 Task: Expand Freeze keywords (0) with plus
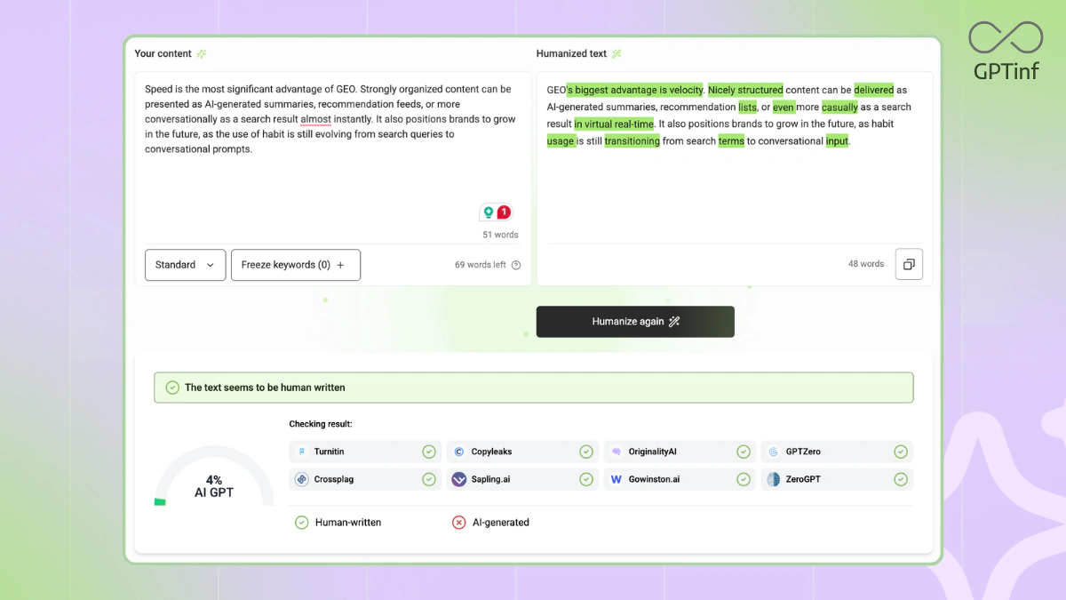[295, 265]
